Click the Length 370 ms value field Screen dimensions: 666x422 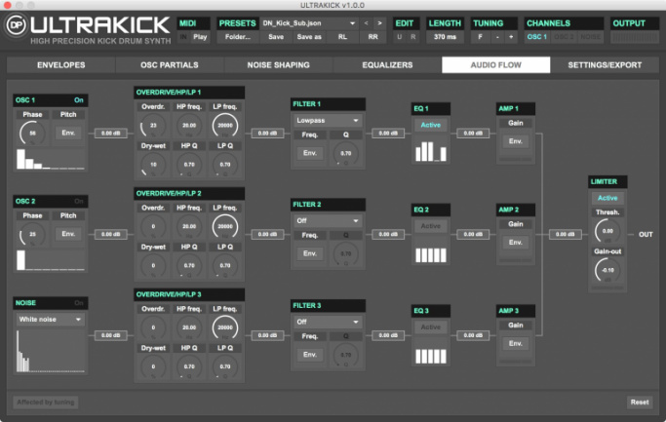point(445,36)
